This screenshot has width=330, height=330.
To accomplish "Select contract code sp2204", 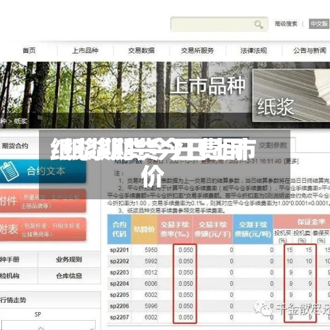I will (119, 284).
